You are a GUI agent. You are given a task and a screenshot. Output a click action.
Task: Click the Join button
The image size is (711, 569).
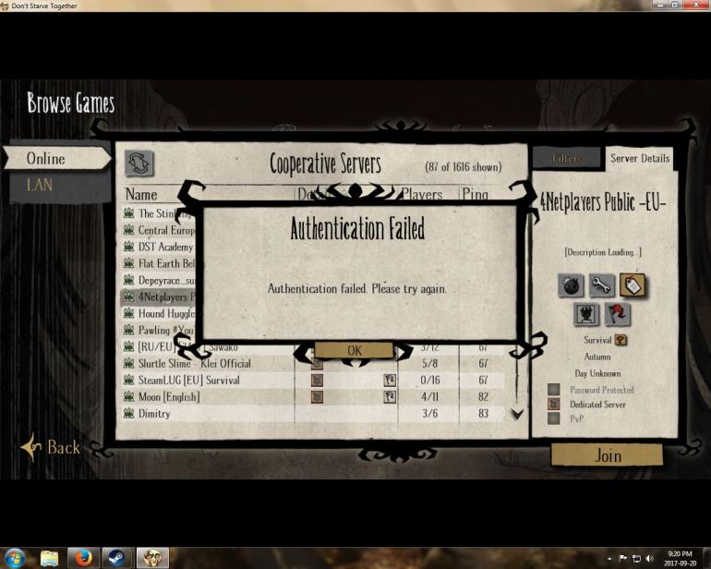608,455
